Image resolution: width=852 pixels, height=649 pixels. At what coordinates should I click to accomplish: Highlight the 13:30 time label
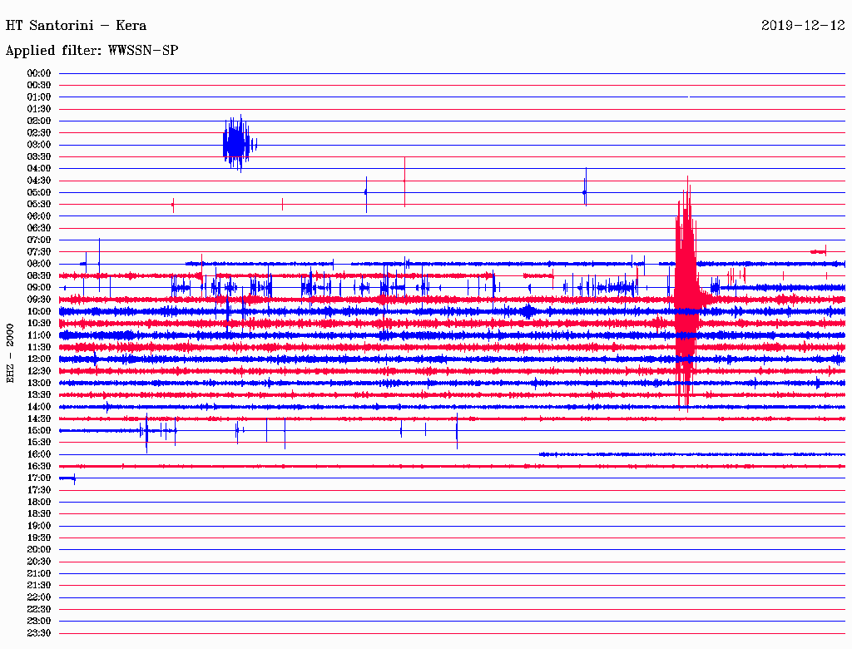coord(39,394)
